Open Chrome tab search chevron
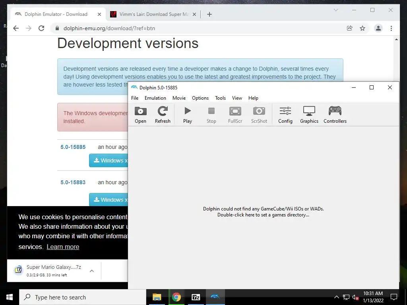This screenshot has height=305, width=407. (x=335, y=10)
